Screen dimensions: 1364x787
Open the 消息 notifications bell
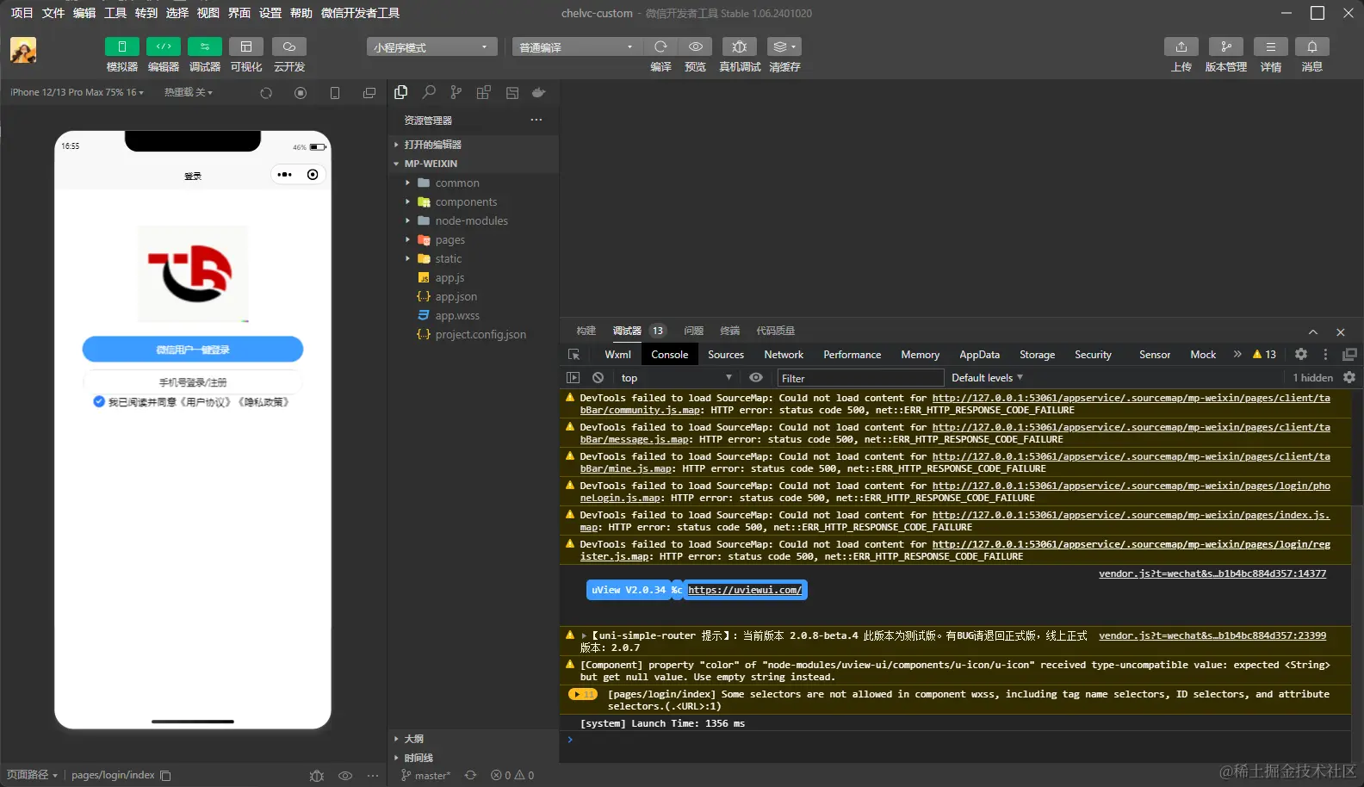(x=1312, y=46)
